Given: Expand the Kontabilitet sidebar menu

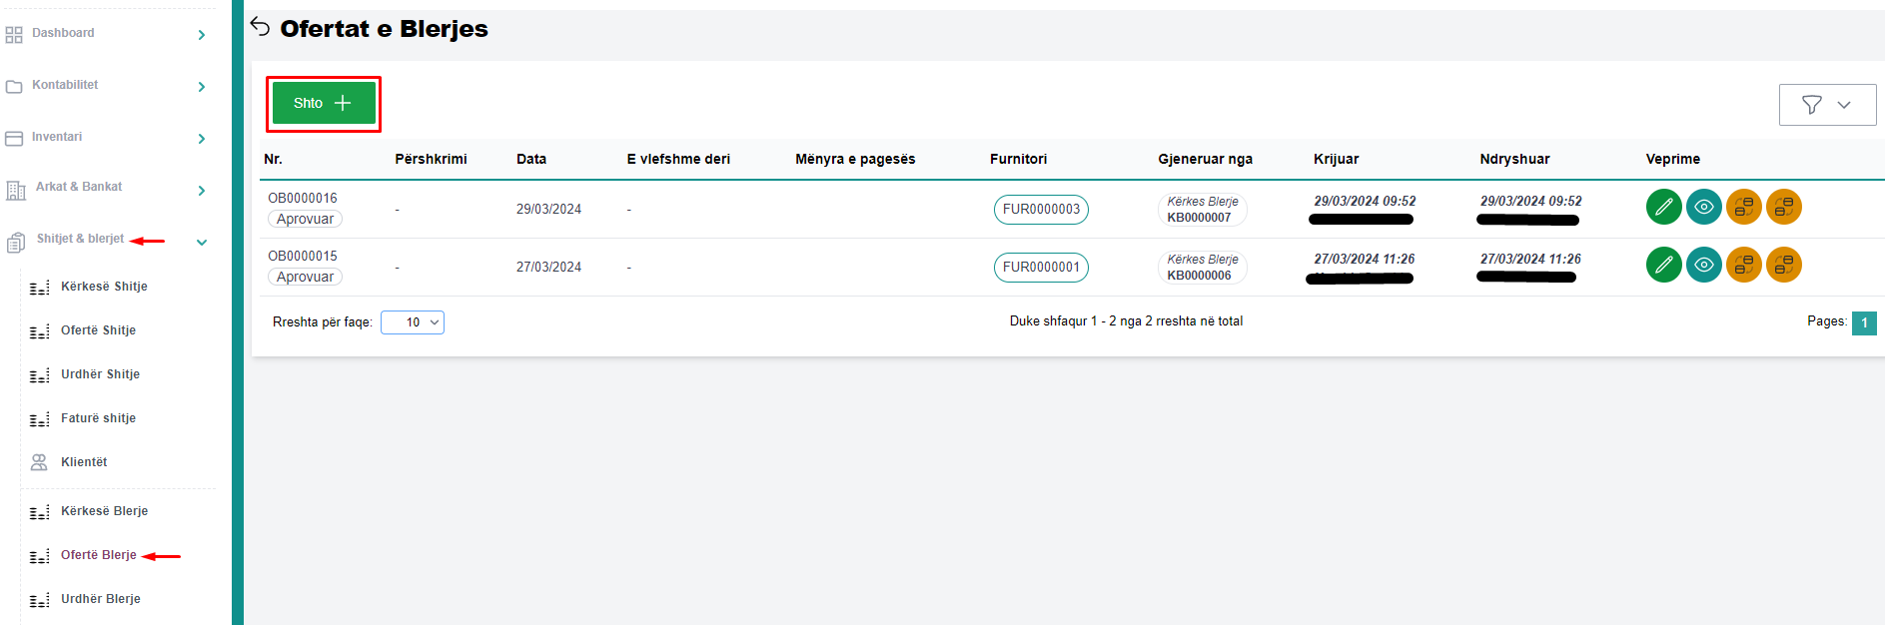Looking at the screenshot, I should click(201, 87).
